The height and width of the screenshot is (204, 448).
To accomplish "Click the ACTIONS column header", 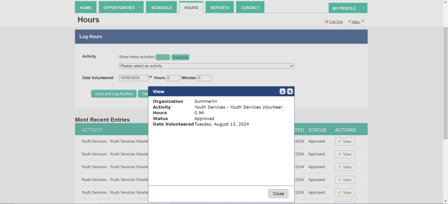I will point(345,130).
